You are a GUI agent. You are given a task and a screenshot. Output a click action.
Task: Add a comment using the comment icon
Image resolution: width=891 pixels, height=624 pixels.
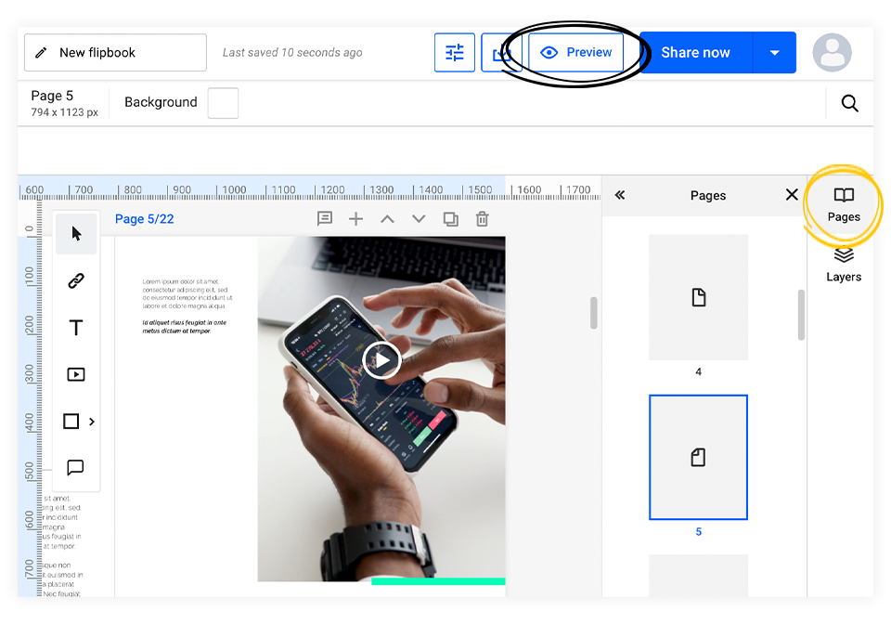pos(325,219)
